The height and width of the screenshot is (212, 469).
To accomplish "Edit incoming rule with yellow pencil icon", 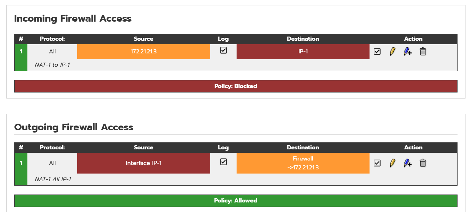I will pos(392,51).
